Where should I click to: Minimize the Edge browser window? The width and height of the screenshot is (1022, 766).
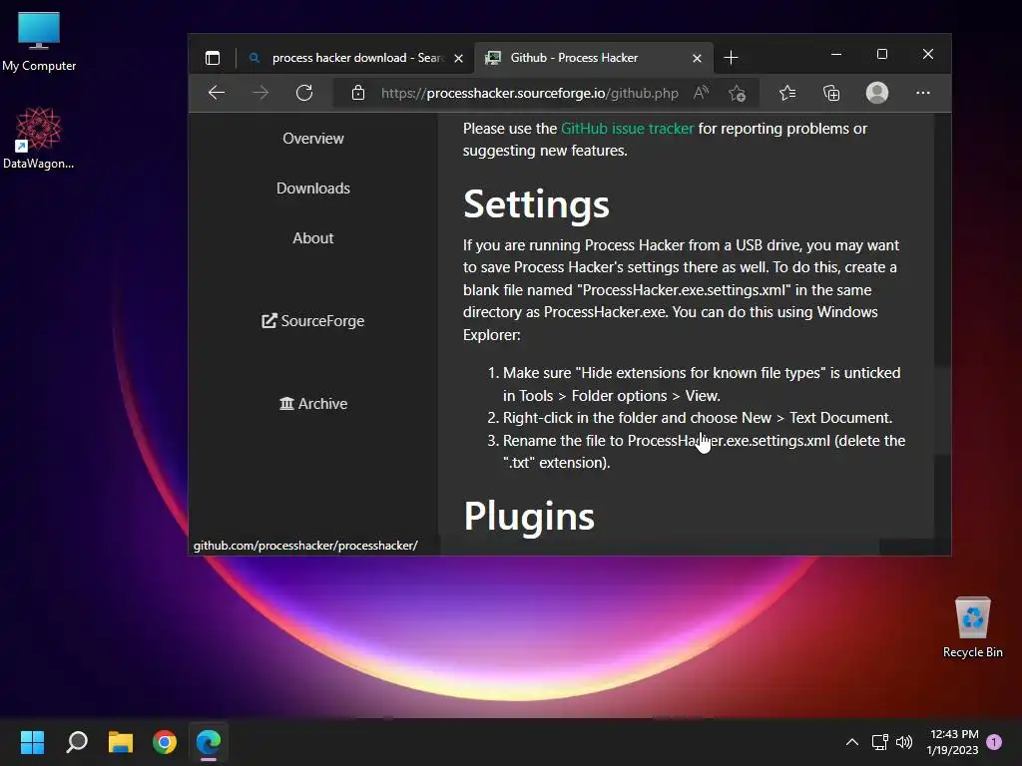click(x=836, y=54)
